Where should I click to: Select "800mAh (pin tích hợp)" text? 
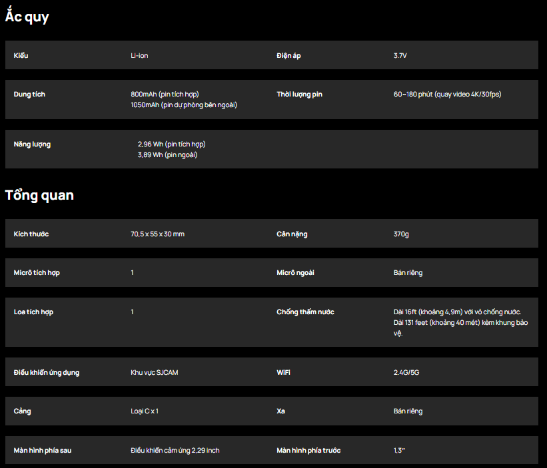tap(165, 94)
